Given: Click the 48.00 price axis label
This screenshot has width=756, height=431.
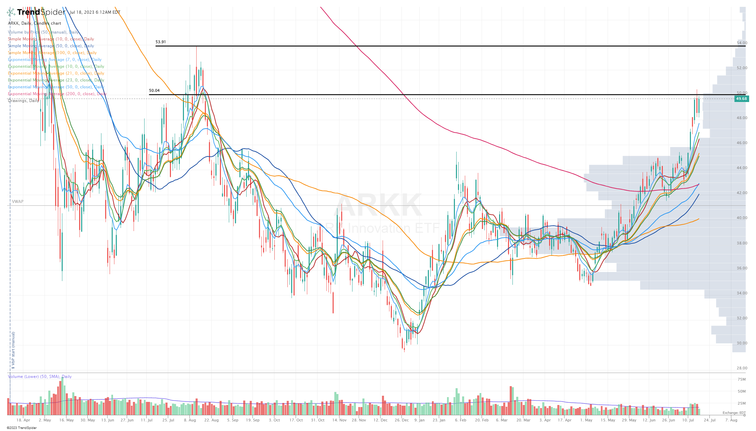Looking at the screenshot, I should click(742, 118).
